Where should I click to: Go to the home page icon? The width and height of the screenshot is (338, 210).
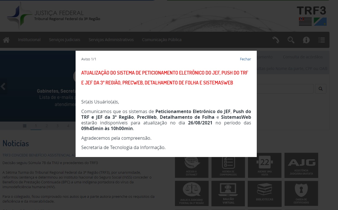tap(6, 40)
